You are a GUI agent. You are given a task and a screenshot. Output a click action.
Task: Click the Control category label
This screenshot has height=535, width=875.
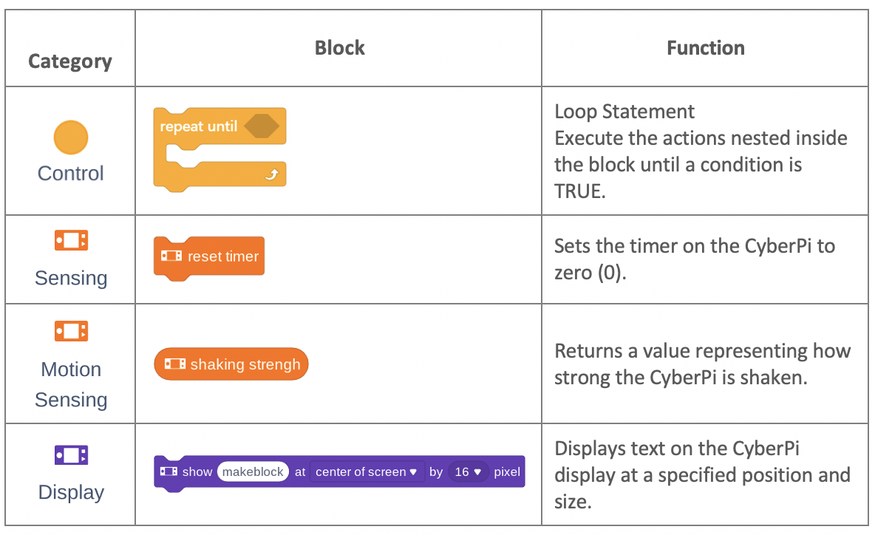(71, 174)
